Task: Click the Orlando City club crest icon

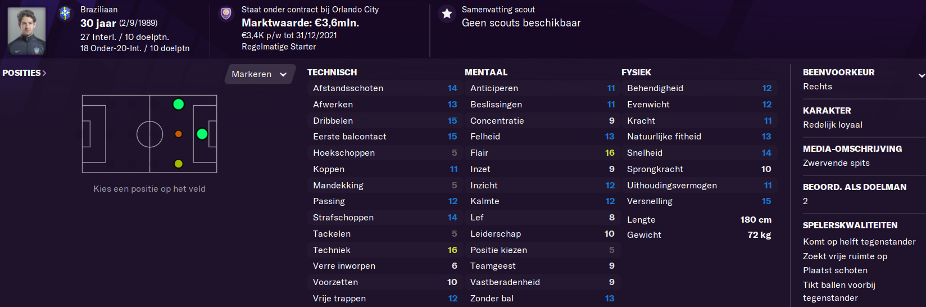Action: point(226,13)
